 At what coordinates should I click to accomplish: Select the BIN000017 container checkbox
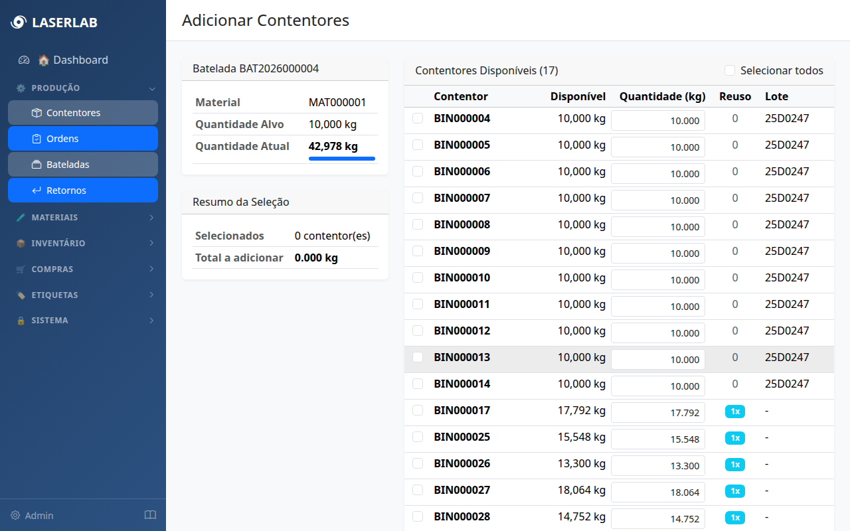418,410
